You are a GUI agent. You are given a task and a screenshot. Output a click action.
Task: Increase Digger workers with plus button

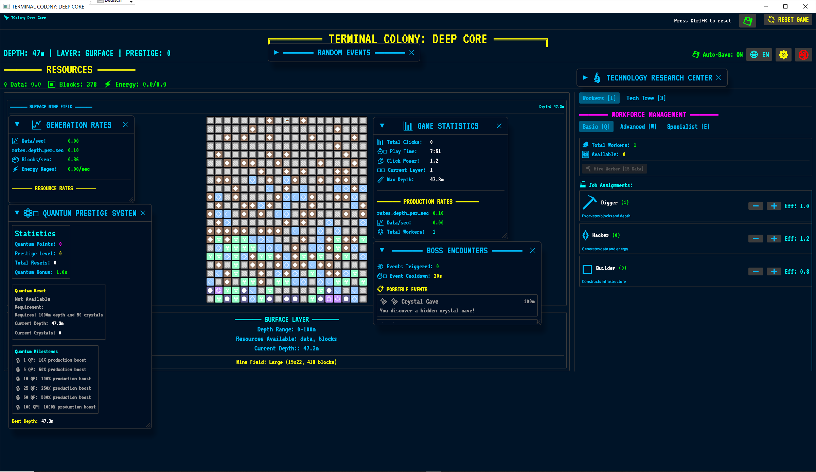(x=774, y=206)
